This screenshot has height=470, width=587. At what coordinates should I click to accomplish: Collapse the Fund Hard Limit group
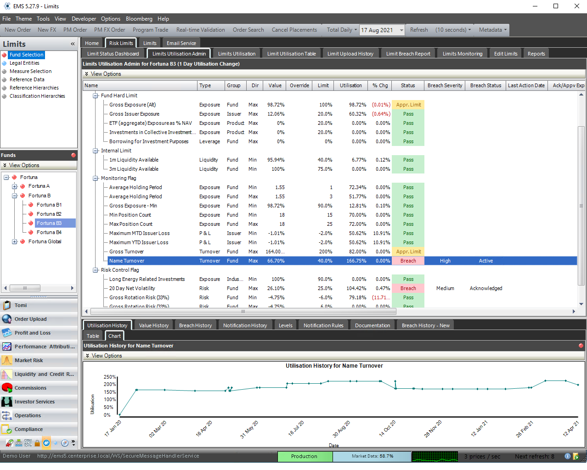(x=96, y=95)
